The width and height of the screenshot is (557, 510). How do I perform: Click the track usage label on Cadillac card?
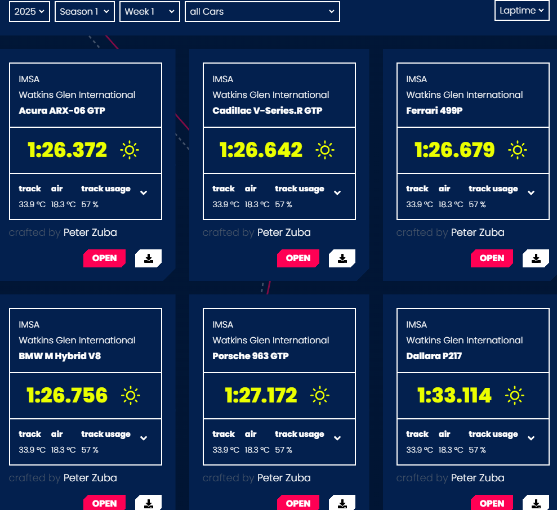coord(300,189)
